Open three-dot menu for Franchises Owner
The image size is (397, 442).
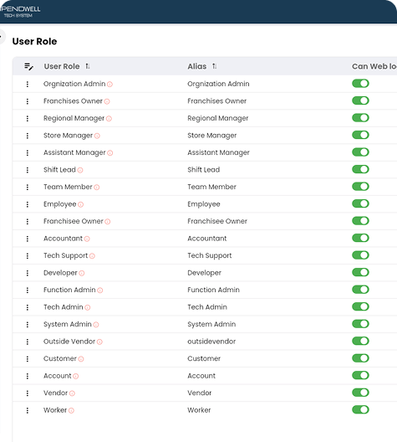point(28,101)
